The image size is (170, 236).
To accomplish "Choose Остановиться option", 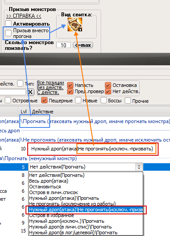I will point(86,187).
